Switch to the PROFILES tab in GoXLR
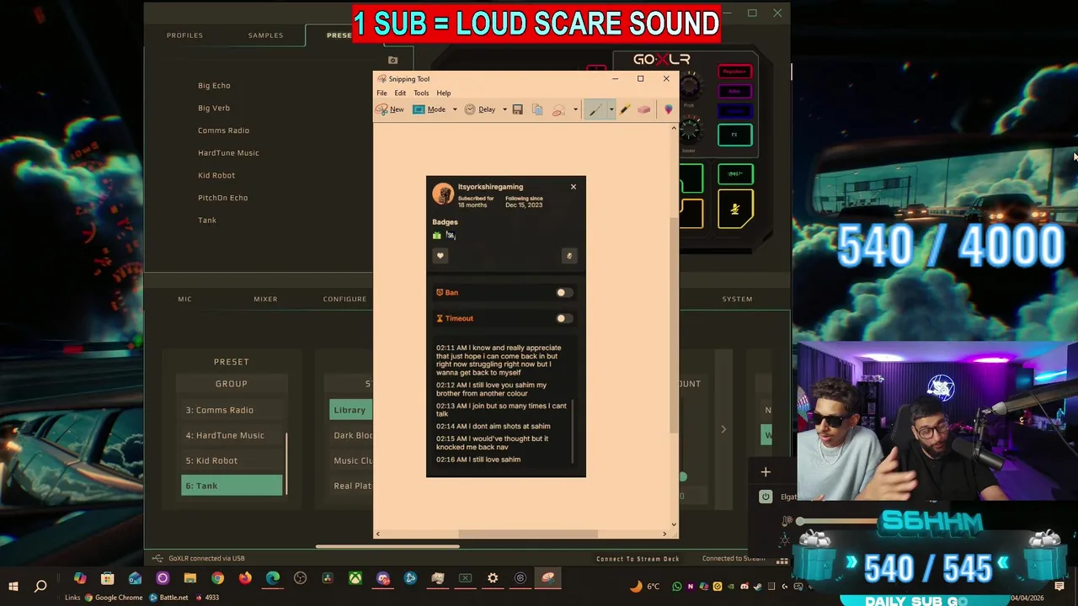The height and width of the screenshot is (606, 1078). (x=184, y=35)
